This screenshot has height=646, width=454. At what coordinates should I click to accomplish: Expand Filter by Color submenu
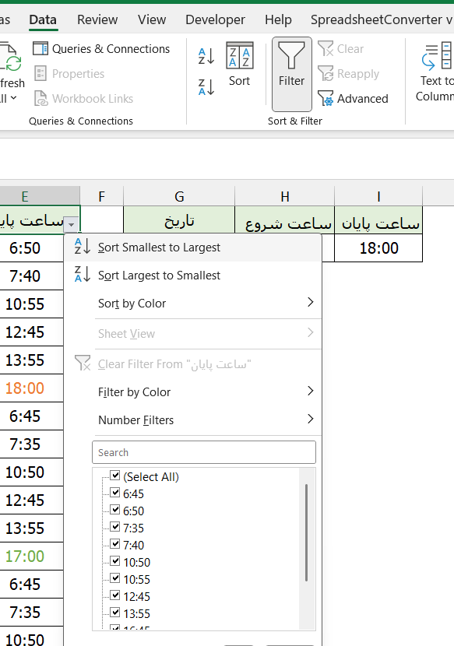(192, 391)
